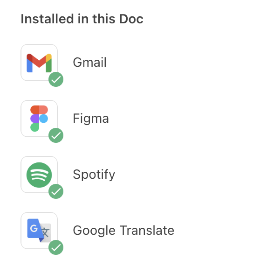
Task: Click the blue G in Translate logo
Action: [x=34, y=228]
